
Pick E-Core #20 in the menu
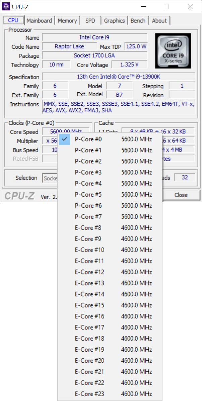tap(110, 361)
